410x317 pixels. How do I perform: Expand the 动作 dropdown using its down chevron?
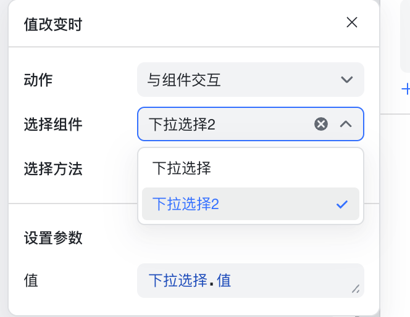tap(347, 80)
